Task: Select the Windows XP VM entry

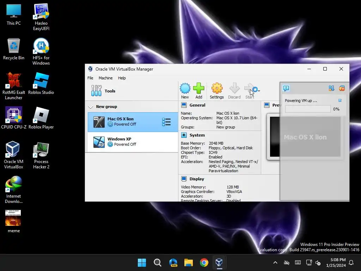Action: tap(133, 142)
